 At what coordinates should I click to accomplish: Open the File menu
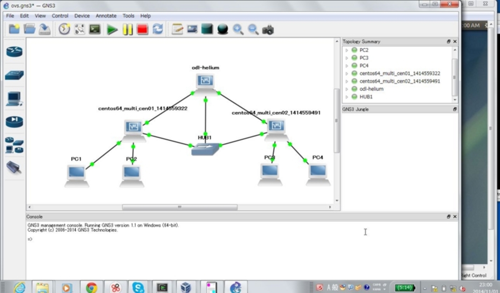(10, 16)
